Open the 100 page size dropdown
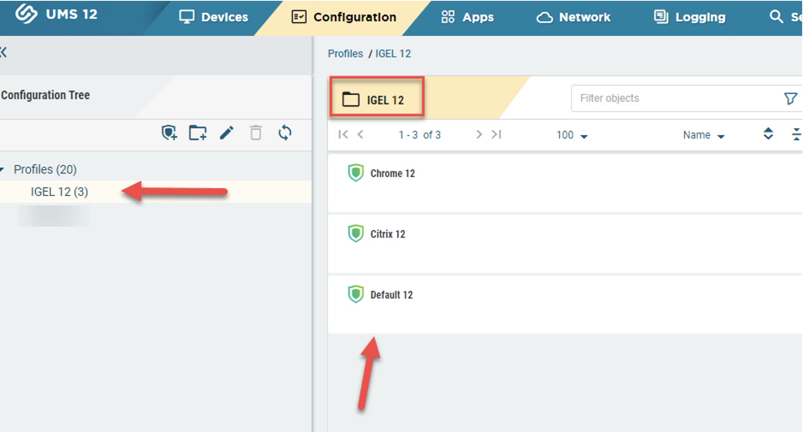Viewport: 805px width, 432px height. pos(571,135)
